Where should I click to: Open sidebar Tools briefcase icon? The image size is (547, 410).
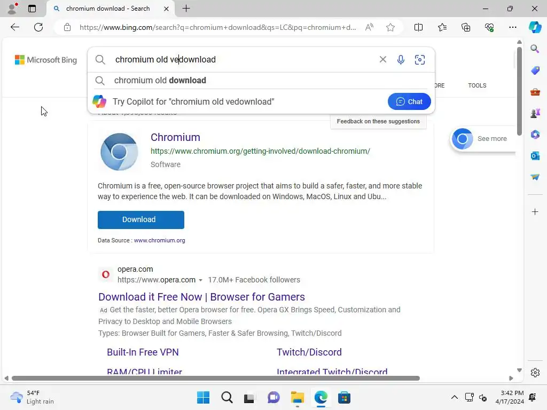click(535, 92)
